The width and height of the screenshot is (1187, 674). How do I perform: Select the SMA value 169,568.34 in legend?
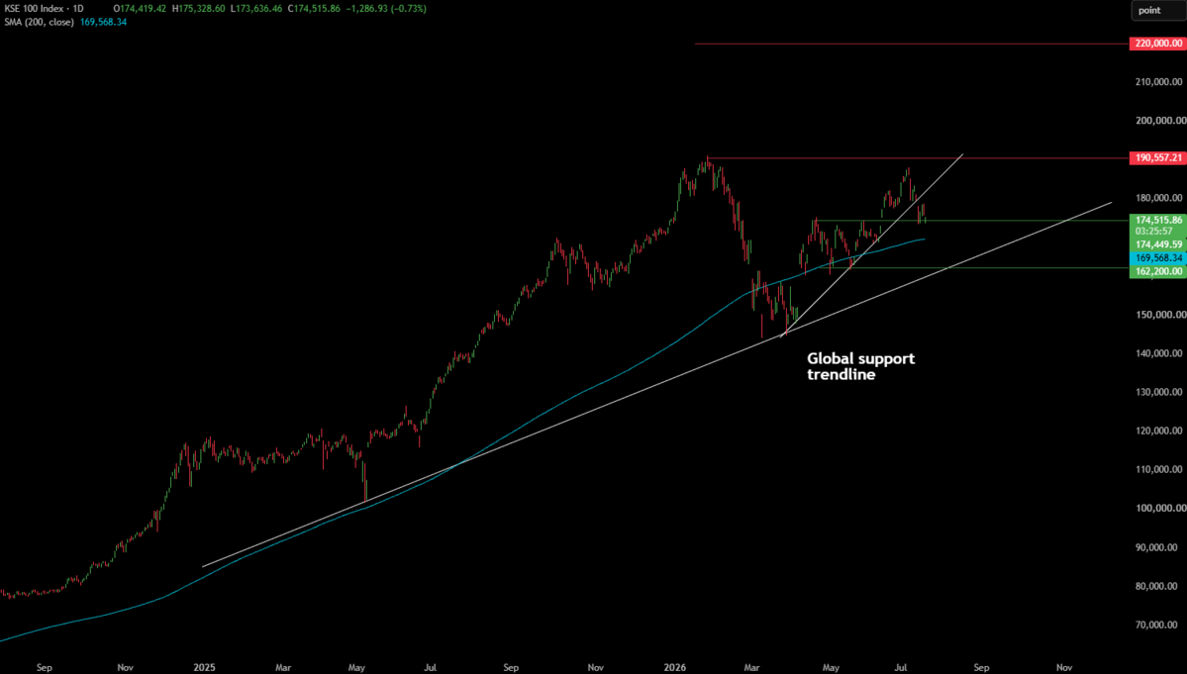tap(103, 23)
